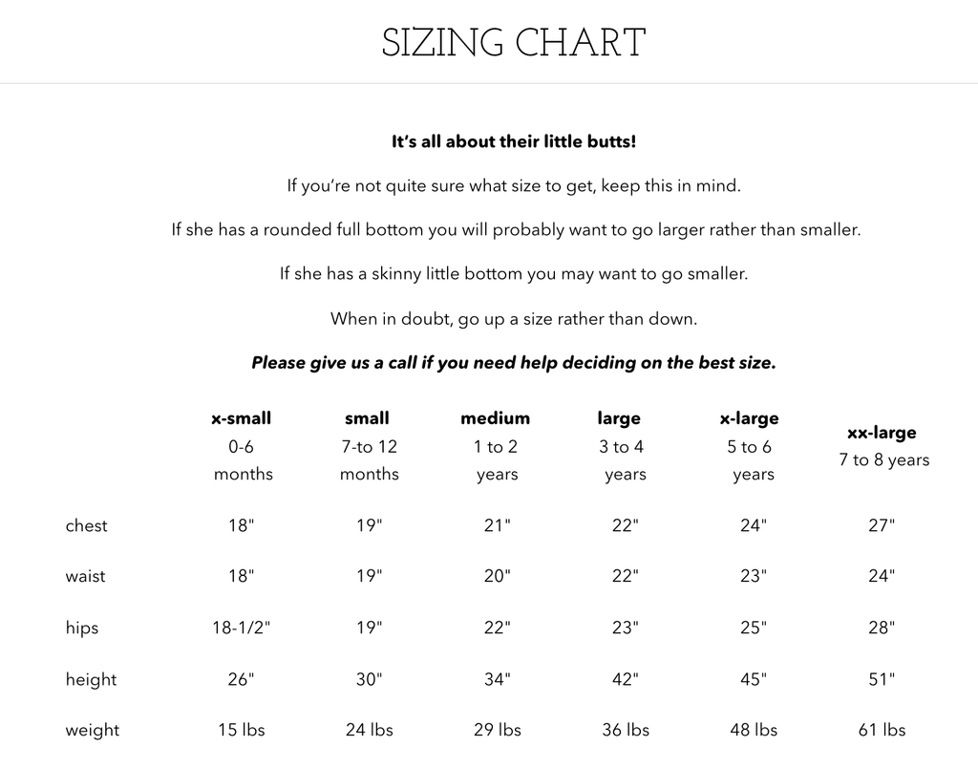Click the medium column header
978x768 pixels.
(495, 418)
